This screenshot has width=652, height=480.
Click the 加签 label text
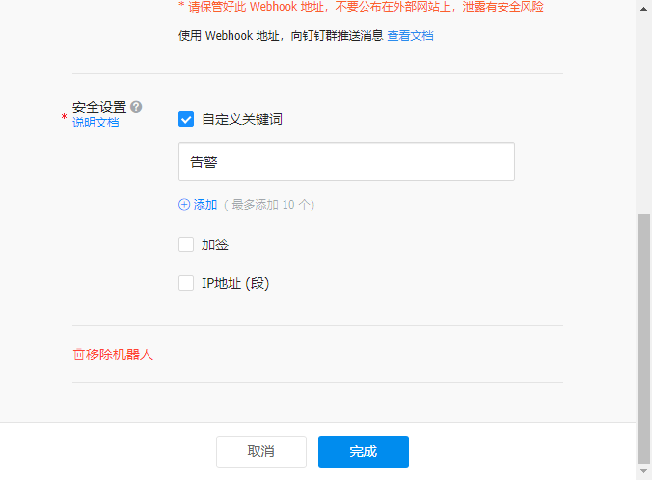click(215, 244)
